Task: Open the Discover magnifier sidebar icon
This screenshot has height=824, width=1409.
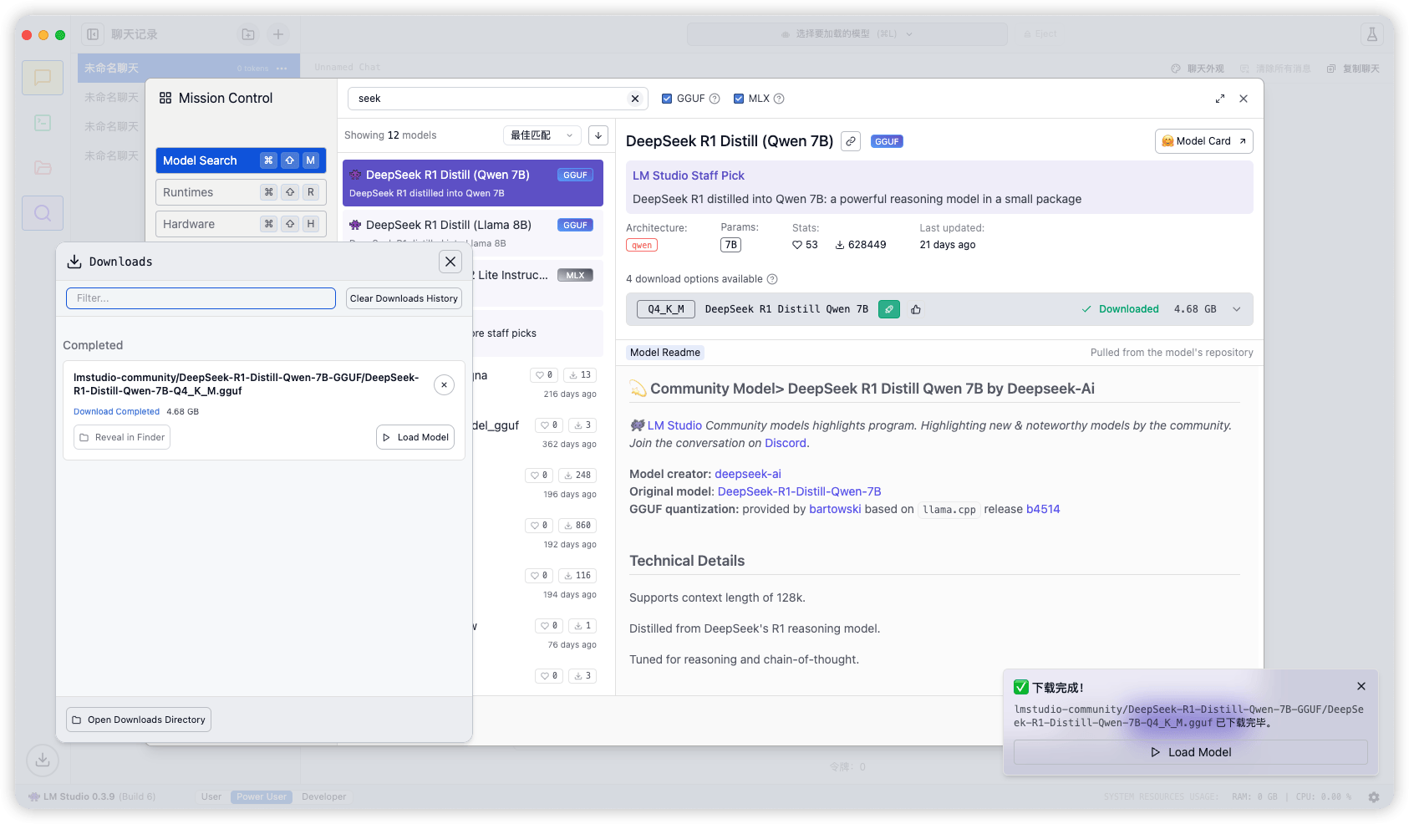Action: point(43,213)
